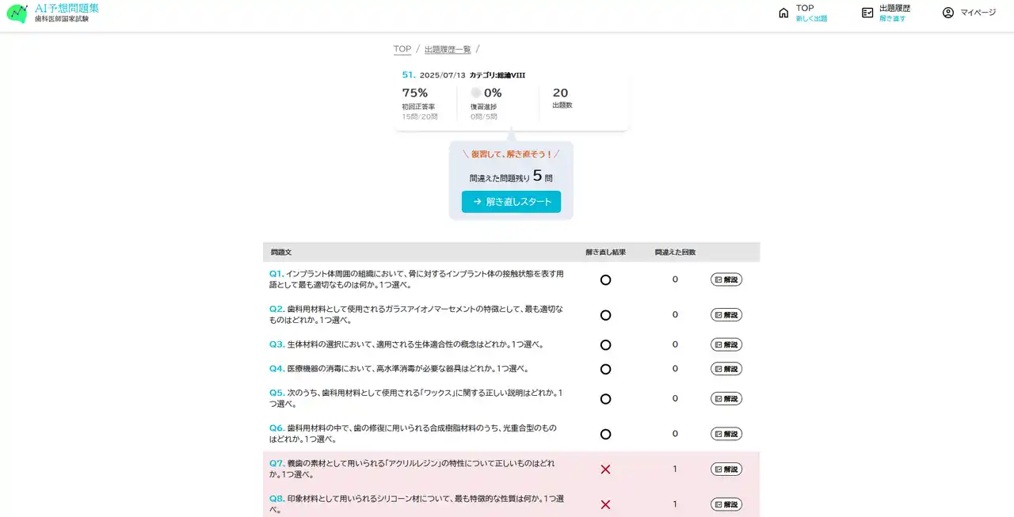Open 解説 for question Q7

click(726, 469)
